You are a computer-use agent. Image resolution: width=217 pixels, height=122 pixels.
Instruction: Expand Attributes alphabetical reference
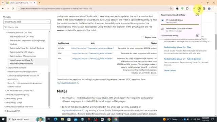coord(4,107)
